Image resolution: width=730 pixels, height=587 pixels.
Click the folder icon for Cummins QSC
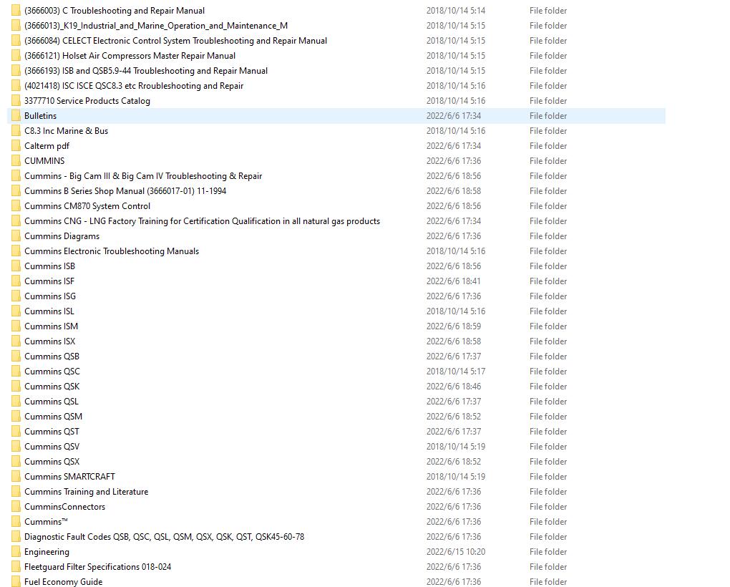pyautogui.click(x=16, y=372)
